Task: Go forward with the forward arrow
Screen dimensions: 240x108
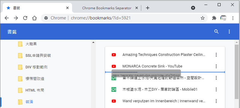Action: pyautogui.click(x=16, y=18)
